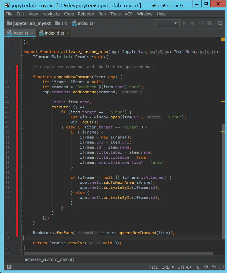Collapse if (!iframe) block at line 50
The height and width of the screenshot is (273, 227).
pyautogui.click(x=21, y=132)
